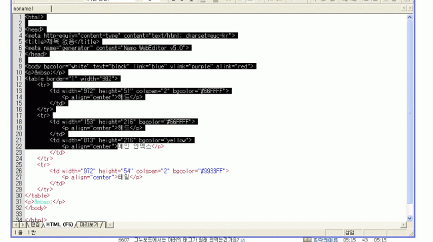Viewport: 433px width, 242px height.
Task: Click the 삽입 insert mode indicator
Action: 350,233
